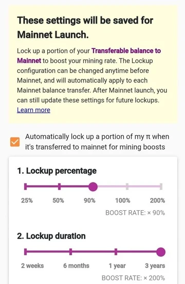185x284 pixels.
Task: Set lockup percentage slider to 50% tick
Action: 60,187
